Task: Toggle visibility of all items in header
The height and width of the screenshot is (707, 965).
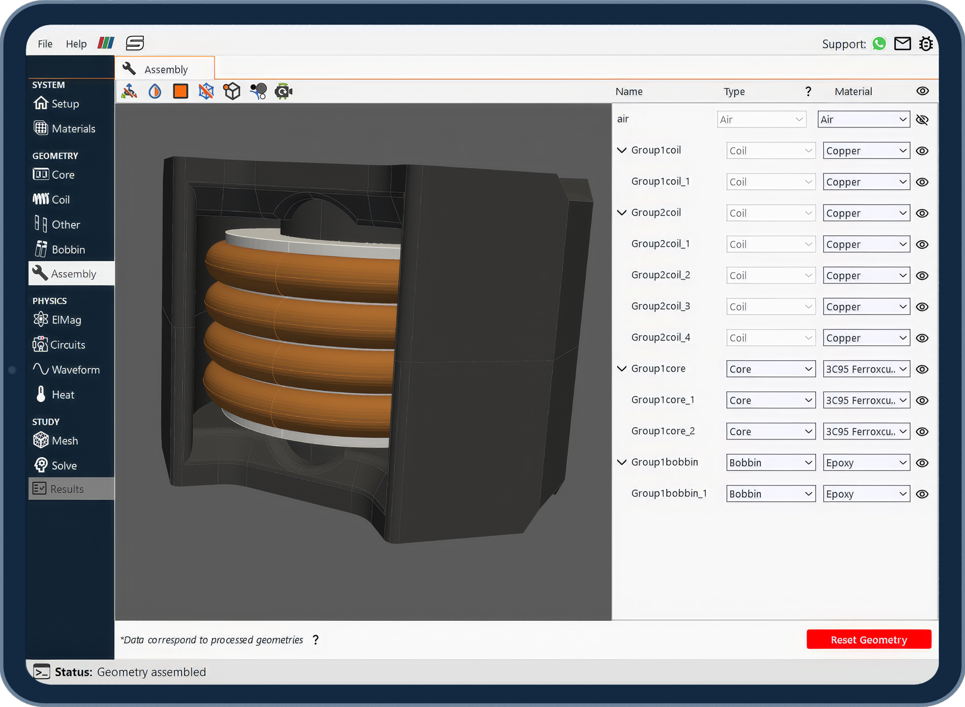Action: (x=922, y=91)
